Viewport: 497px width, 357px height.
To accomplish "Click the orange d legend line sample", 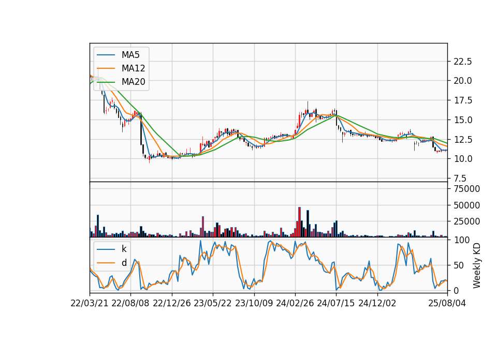I will pos(106,263).
